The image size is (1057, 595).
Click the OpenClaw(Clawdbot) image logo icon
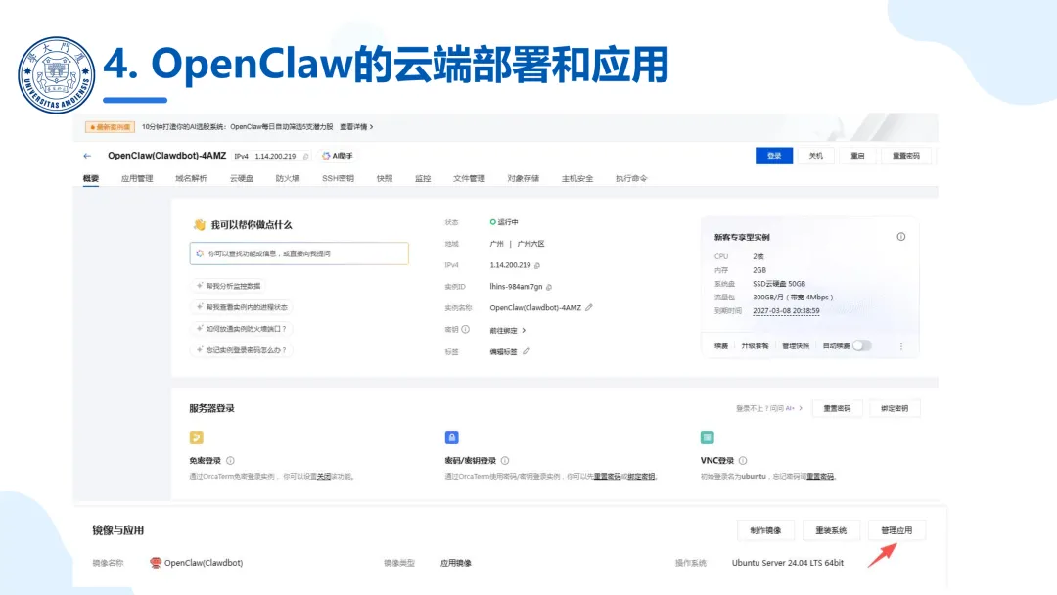[156, 563]
